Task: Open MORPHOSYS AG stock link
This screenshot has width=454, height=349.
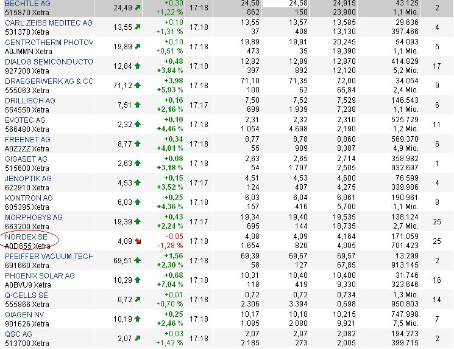Action: pos(34,218)
